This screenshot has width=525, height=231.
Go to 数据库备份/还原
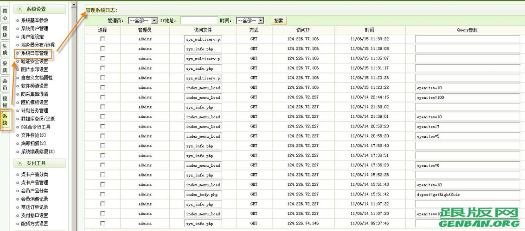pyautogui.click(x=38, y=119)
